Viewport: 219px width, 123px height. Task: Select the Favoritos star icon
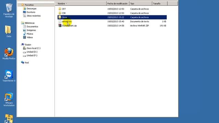pyautogui.click(x=23, y=5)
